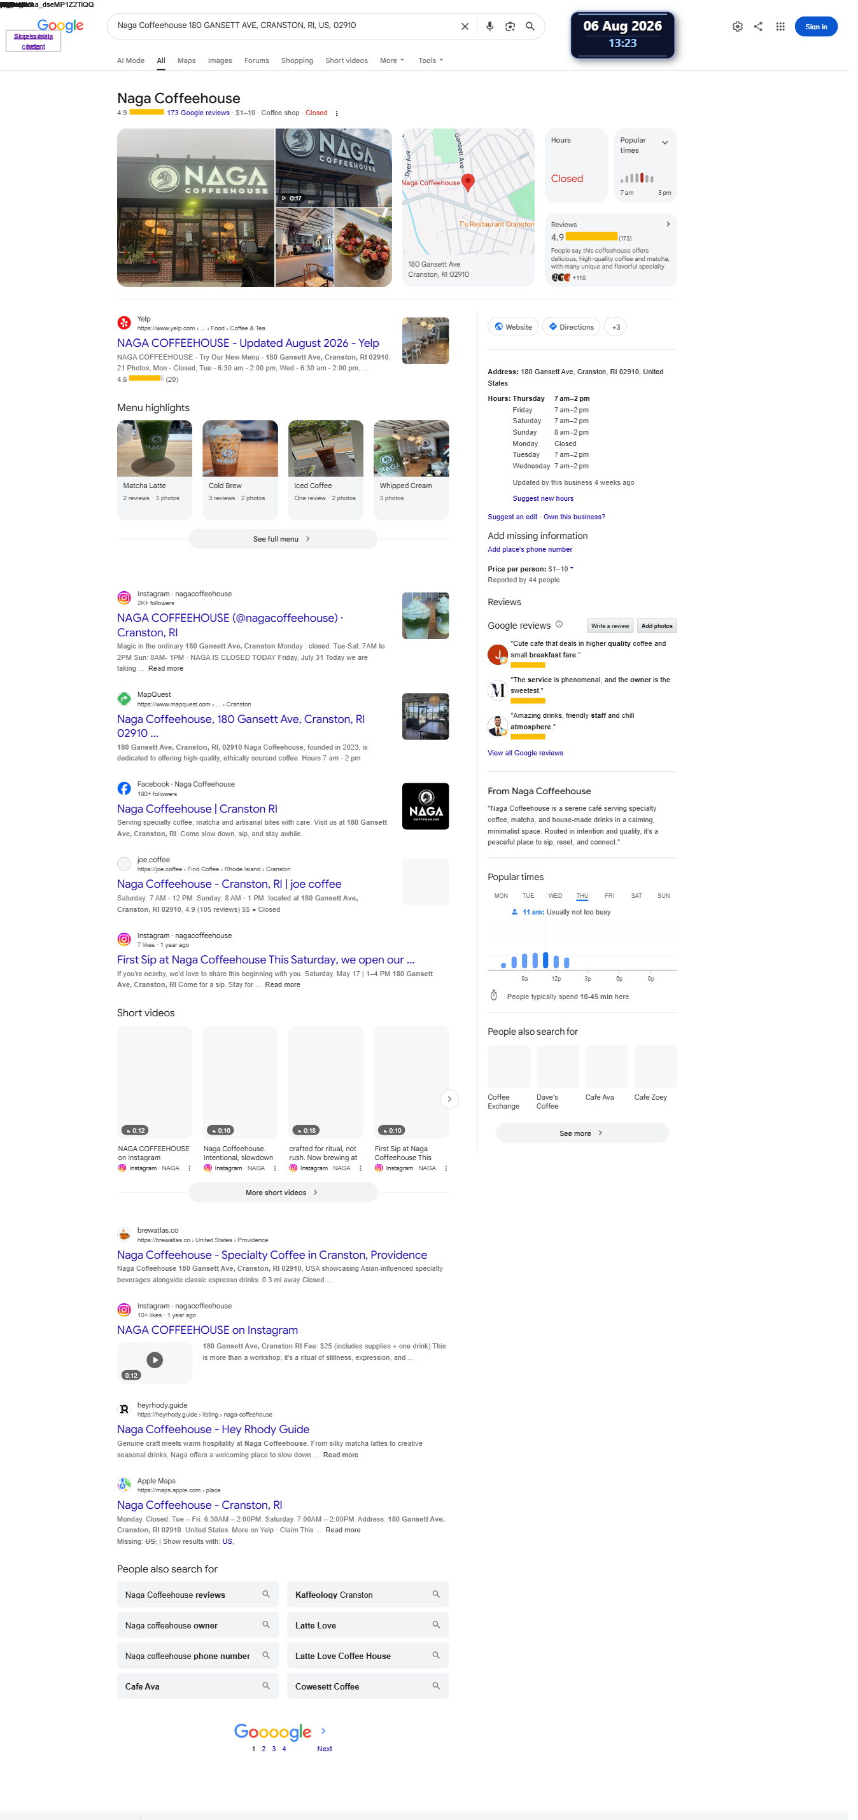
Task: Open the Cold Brew menu item card
Action: point(241,470)
